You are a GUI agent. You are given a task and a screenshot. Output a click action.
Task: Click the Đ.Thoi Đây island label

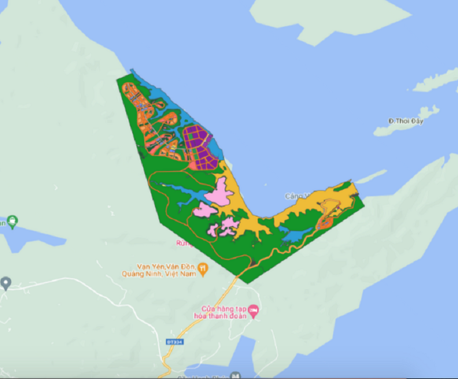(405, 121)
